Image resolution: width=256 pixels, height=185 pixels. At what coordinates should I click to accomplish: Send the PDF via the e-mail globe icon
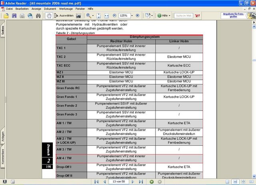click(x=30, y=16)
